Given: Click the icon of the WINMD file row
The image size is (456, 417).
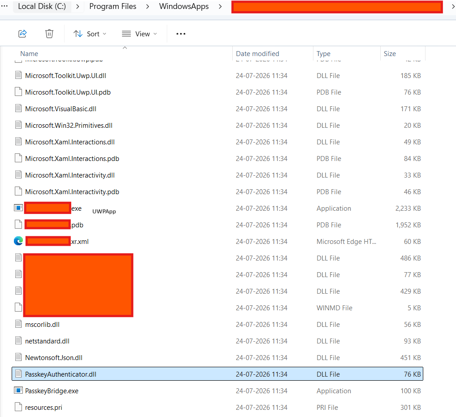Looking at the screenshot, I should (x=18, y=308).
